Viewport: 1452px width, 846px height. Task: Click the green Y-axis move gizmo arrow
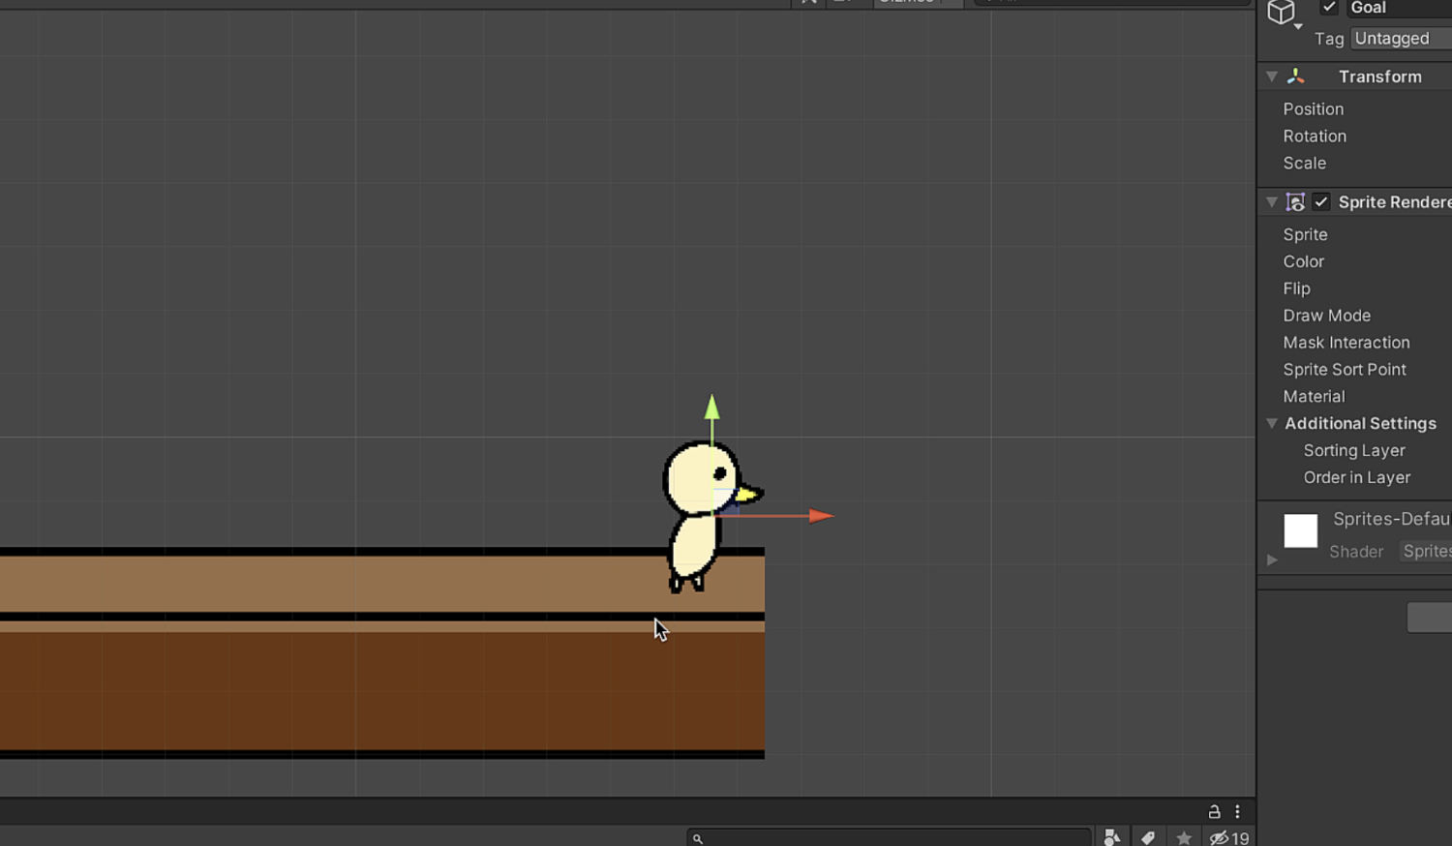[711, 408]
